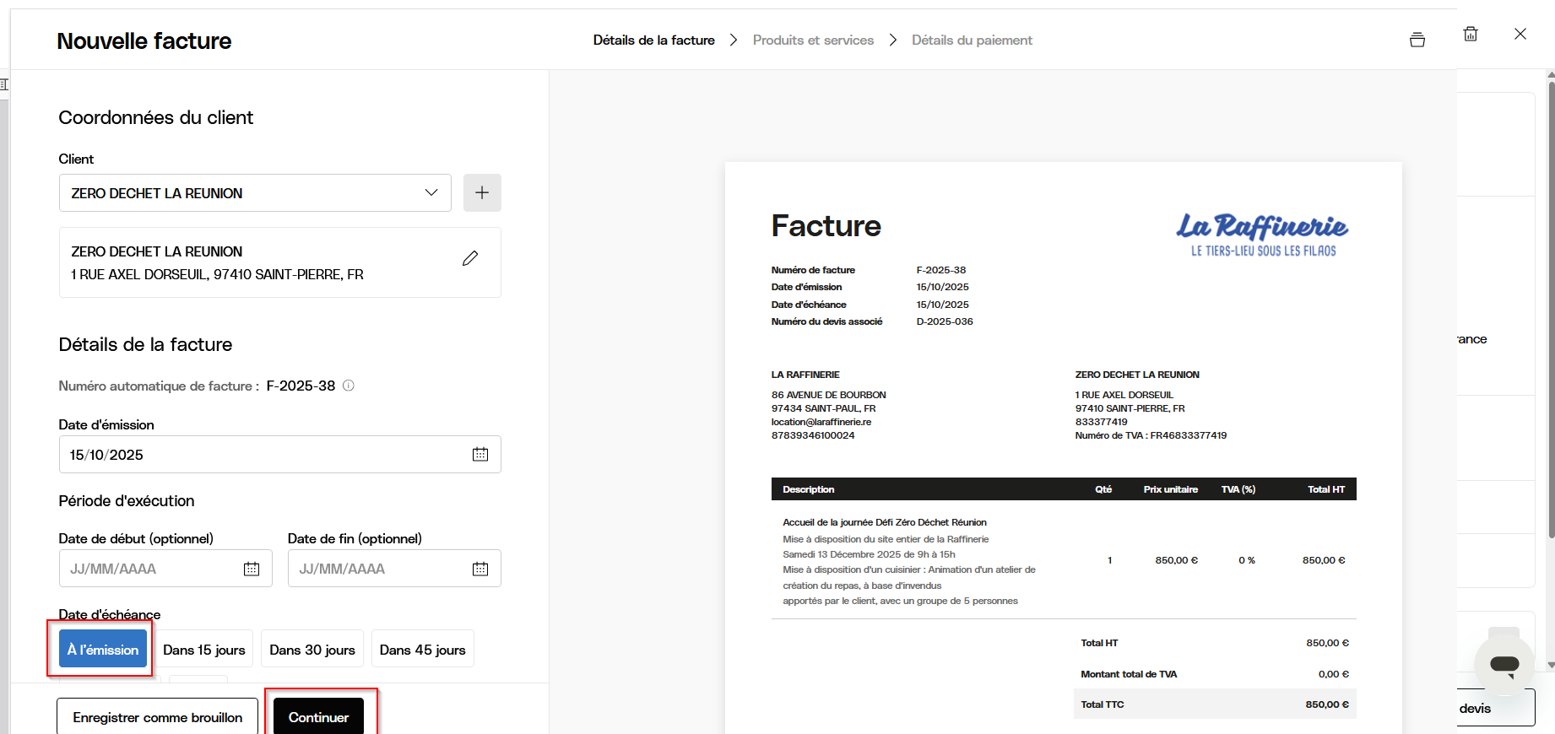Open calendar for Date d'émission

[480, 455]
